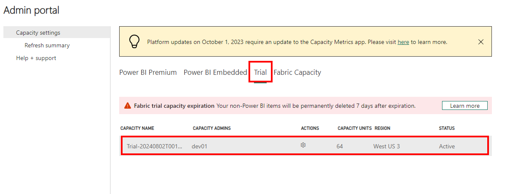Click the lightbulb icon in the banner

134,41
